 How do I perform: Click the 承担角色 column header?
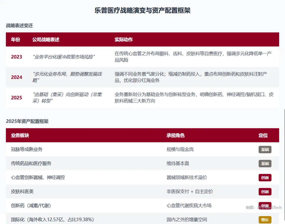(x=175, y=135)
